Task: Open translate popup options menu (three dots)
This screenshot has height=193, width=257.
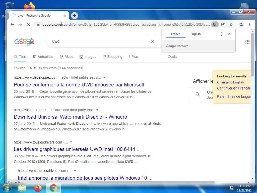Action: [x=221, y=34]
